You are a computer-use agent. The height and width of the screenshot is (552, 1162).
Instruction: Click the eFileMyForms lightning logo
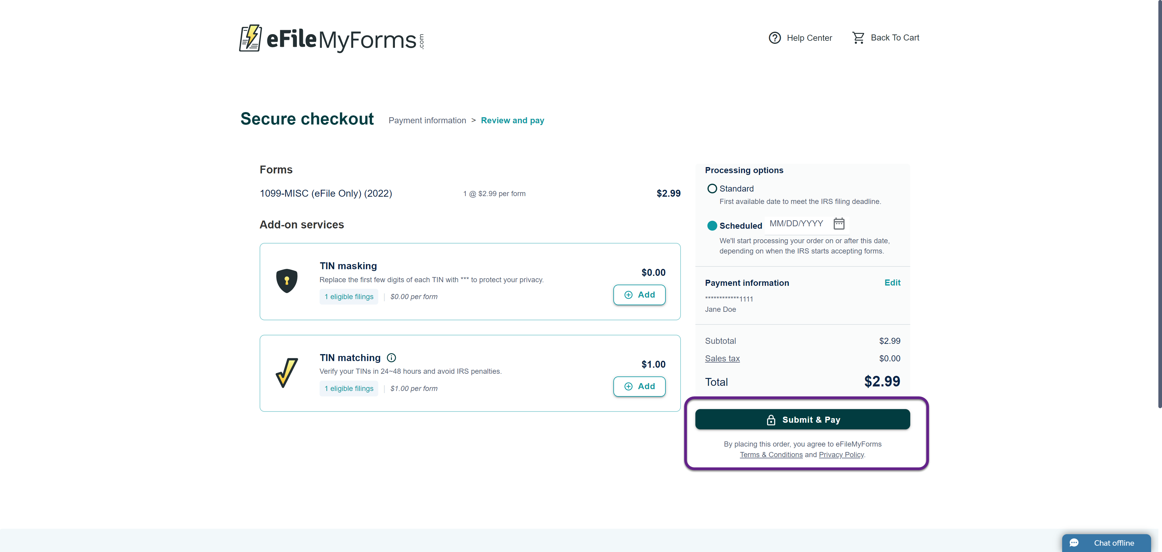pos(250,38)
